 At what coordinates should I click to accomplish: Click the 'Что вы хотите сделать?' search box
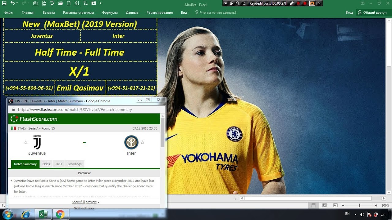[x=216, y=13]
